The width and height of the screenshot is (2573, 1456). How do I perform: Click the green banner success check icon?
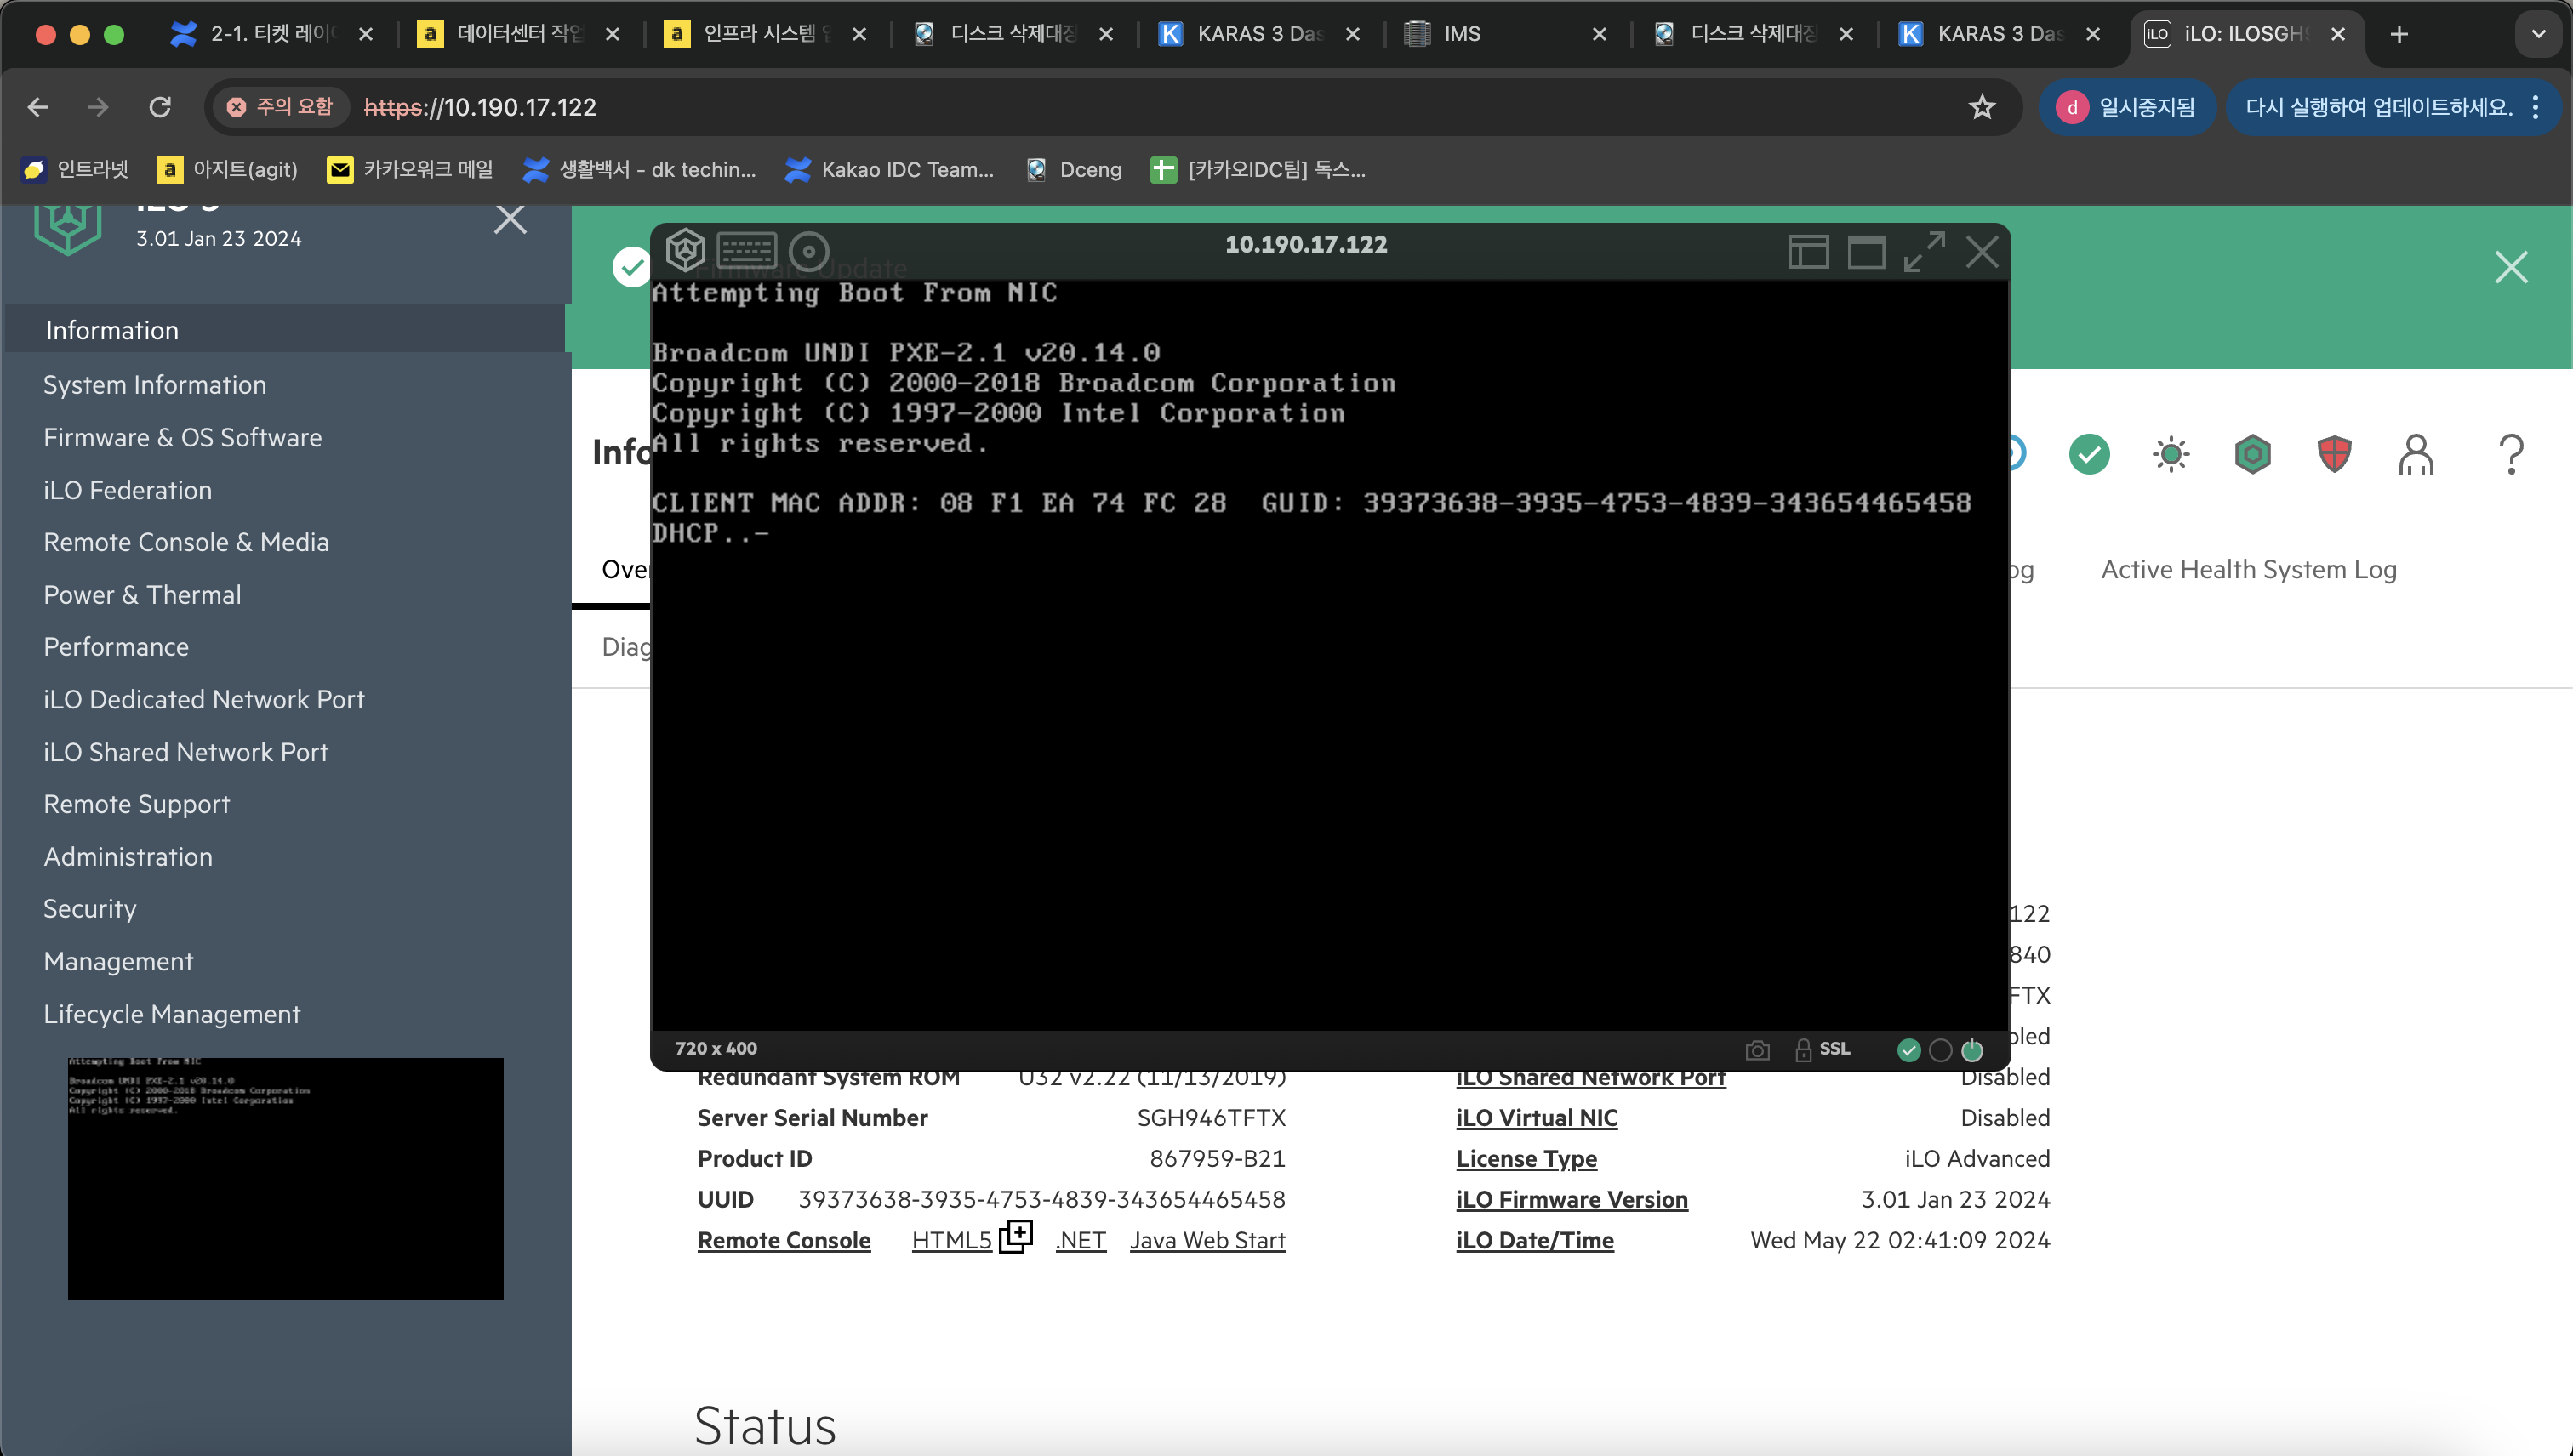click(631, 267)
